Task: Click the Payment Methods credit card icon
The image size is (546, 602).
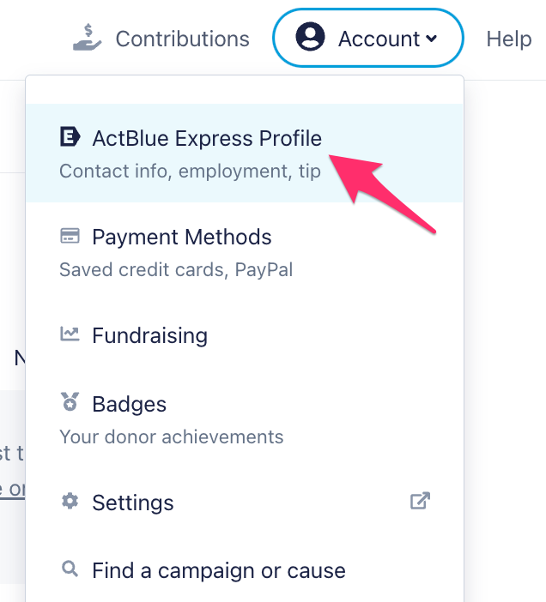Action: (70, 236)
